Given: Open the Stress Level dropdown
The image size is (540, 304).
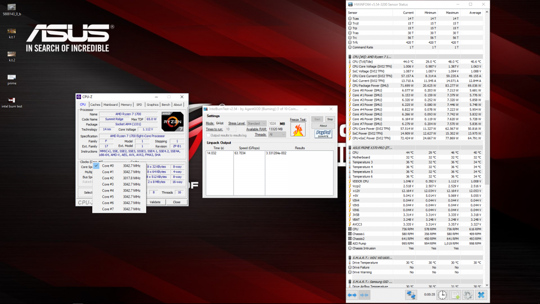Looking at the screenshot, I should click(x=257, y=123).
